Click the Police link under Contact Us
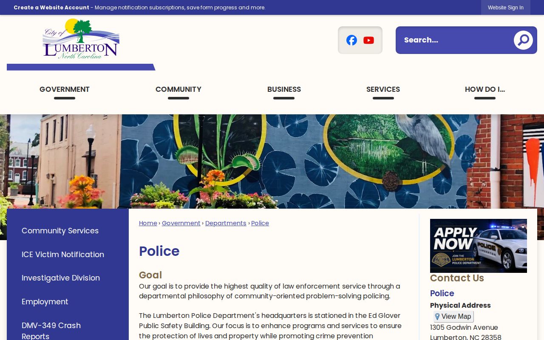The height and width of the screenshot is (340, 544). coord(442,293)
